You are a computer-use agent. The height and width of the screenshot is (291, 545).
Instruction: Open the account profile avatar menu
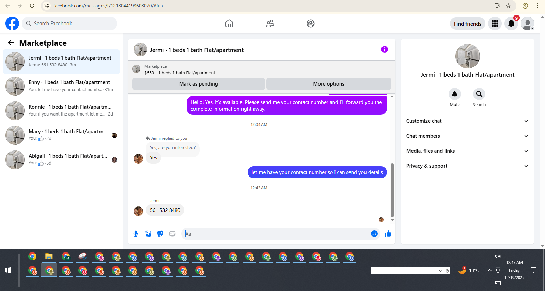[x=528, y=24]
